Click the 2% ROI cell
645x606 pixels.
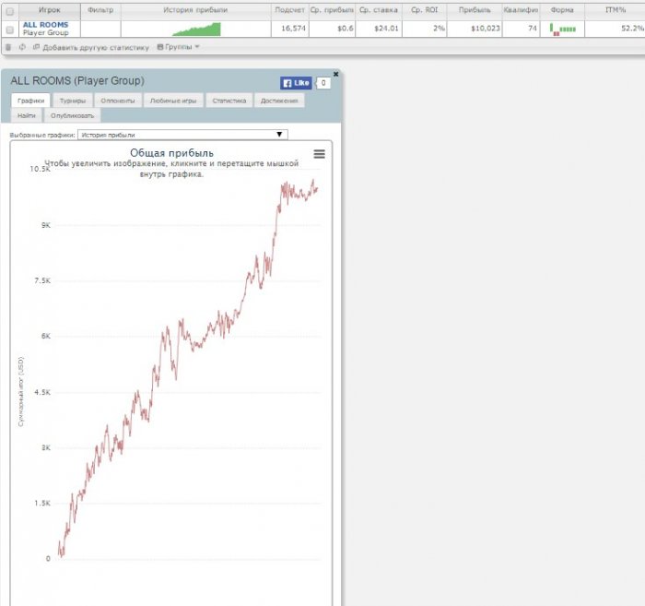click(x=424, y=29)
